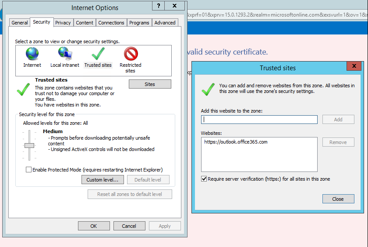Click the Apply button
The width and height of the screenshot is (368, 247).
coord(165,226)
